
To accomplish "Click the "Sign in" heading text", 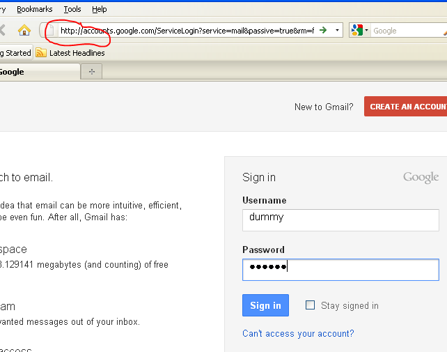I will tap(259, 177).
